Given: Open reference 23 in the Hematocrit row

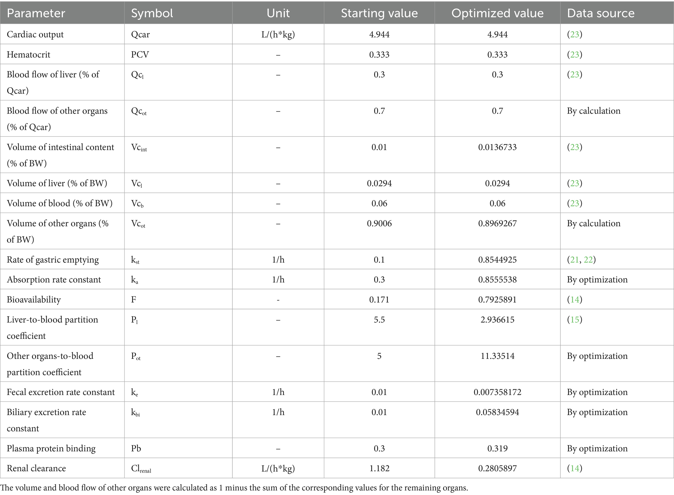Looking at the screenshot, I should coord(575,54).
